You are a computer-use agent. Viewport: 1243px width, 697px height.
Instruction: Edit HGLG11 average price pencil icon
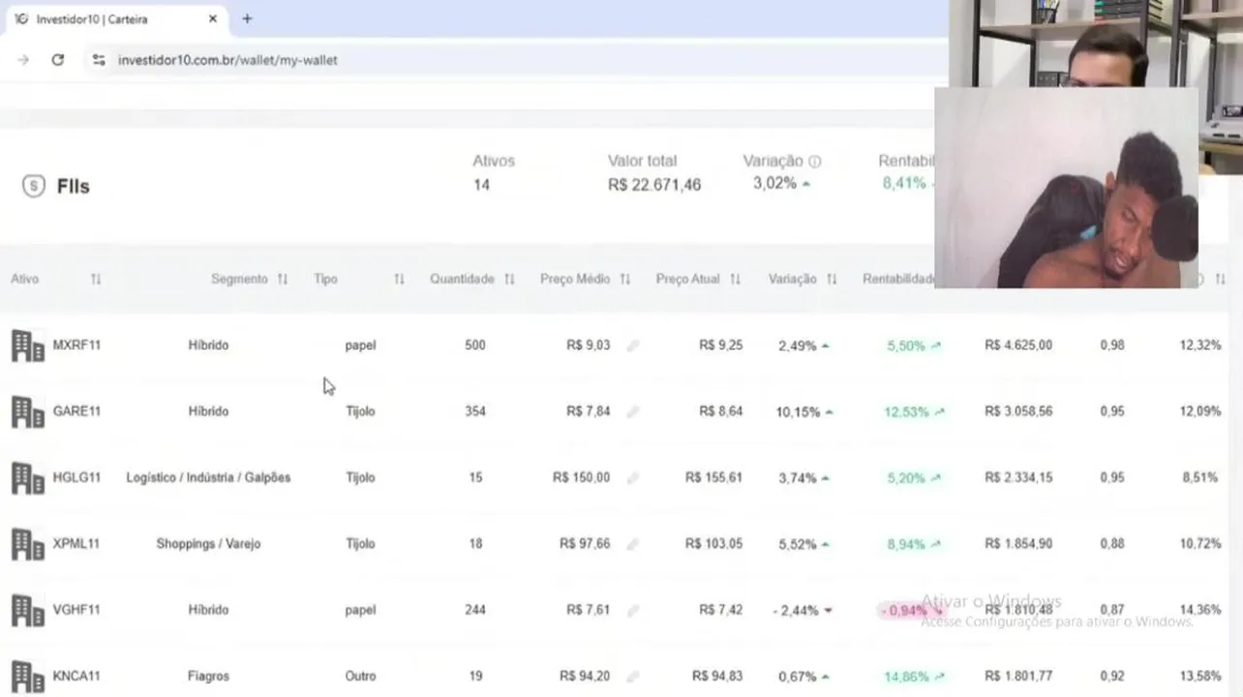(x=632, y=478)
